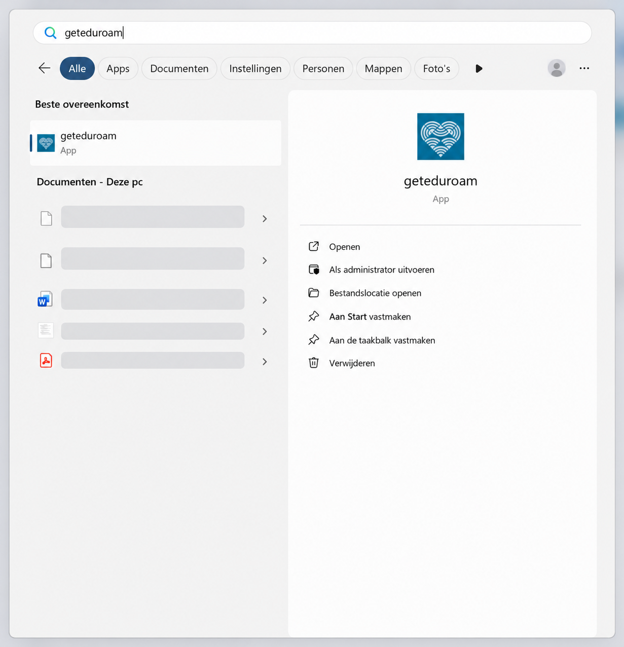This screenshot has height=647, width=624.
Task: Switch to the Personen filter tab
Action: click(x=323, y=68)
